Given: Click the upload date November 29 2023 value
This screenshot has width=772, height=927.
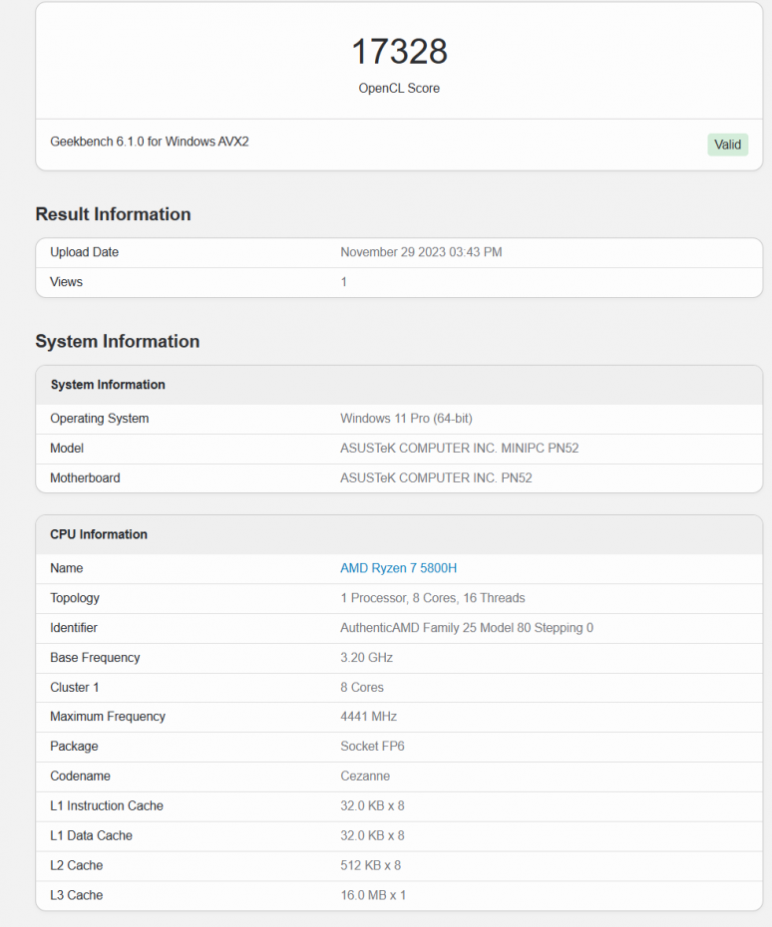Looking at the screenshot, I should coord(421,252).
